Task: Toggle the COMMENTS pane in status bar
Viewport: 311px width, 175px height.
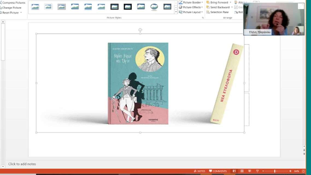Action: [218, 171]
